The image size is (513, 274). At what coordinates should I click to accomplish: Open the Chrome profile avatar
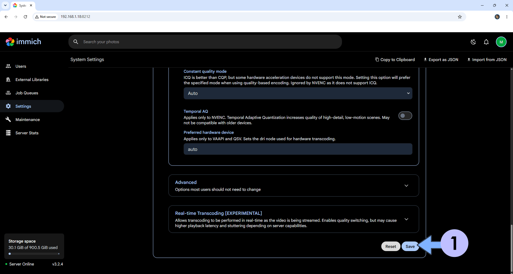497,17
